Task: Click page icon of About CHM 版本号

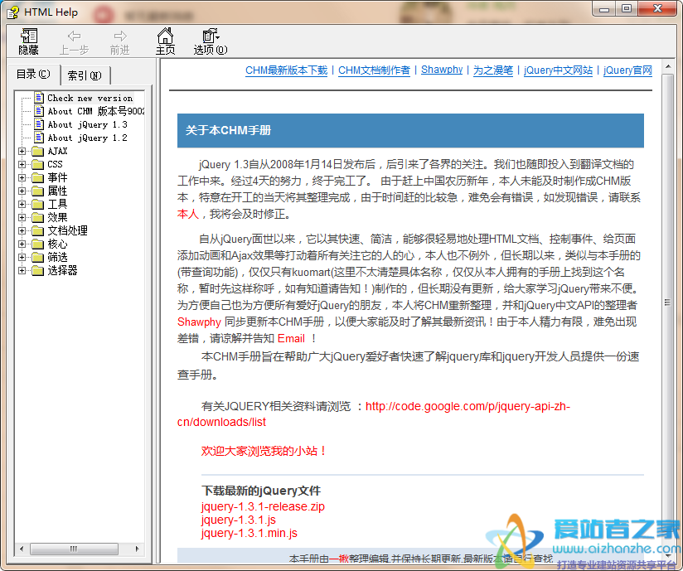Action: coord(39,110)
